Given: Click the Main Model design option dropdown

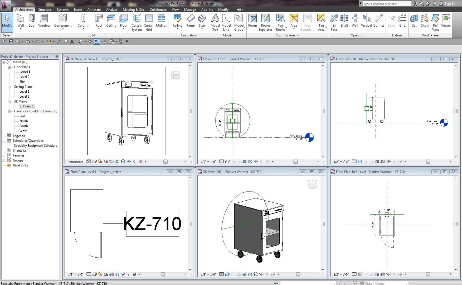Looking at the screenshot, I should click(387, 283).
